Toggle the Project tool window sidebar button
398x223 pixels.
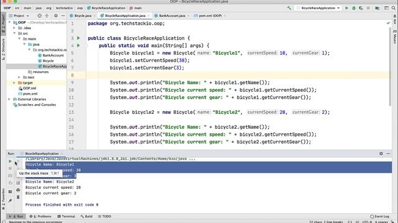[x=3, y=24]
